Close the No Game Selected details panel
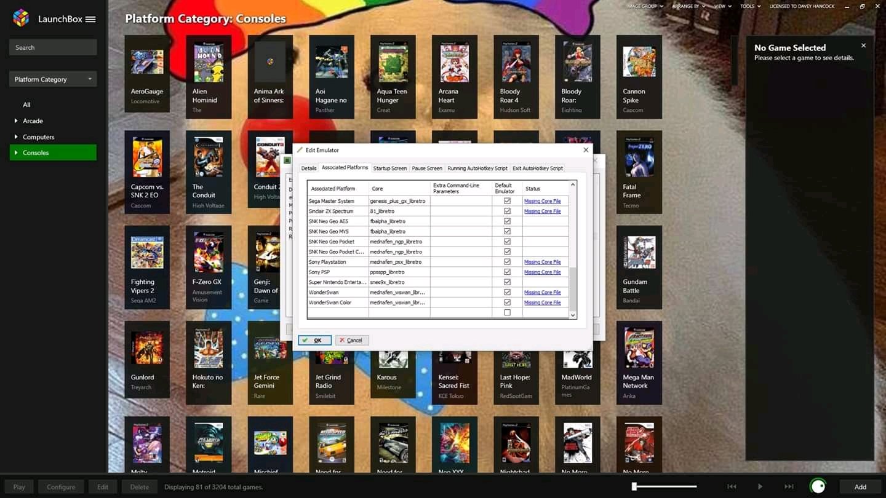 (x=863, y=45)
